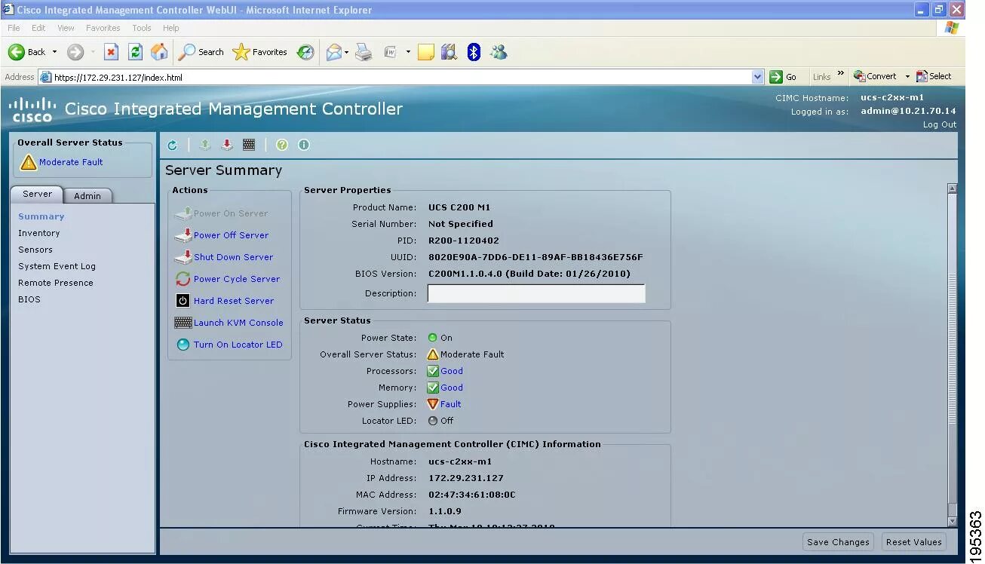Image resolution: width=985 pixels, height=564 pixels.
Task: Click the Locator LED teal orb icon
Action: (183, 345)
